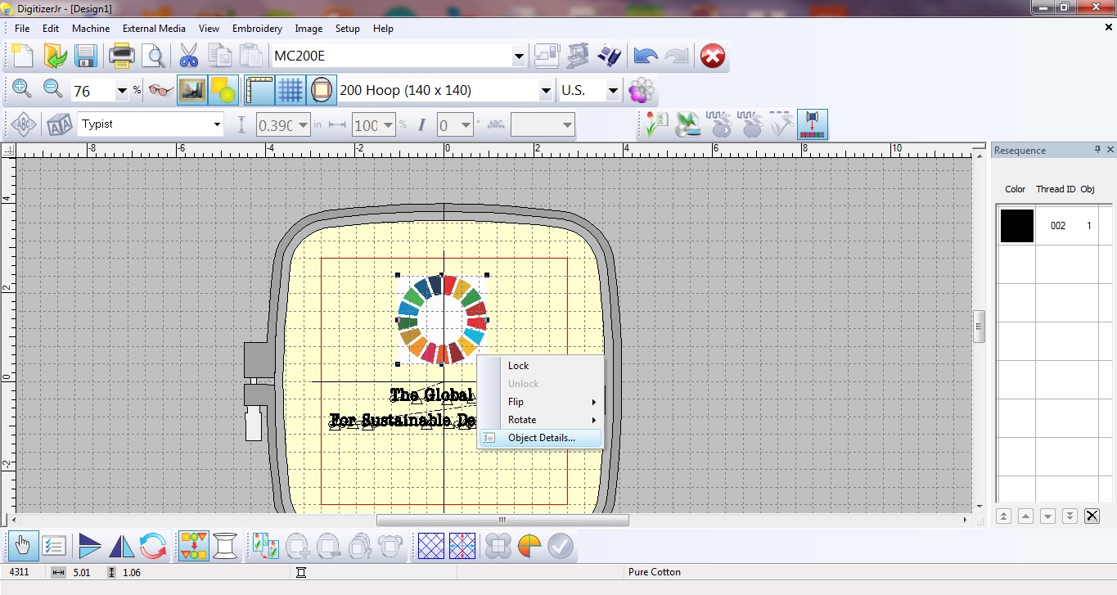Screen dimensions: 1117x595
Task: Toggle the hoop display button
Action: click(x=322, y=90)
